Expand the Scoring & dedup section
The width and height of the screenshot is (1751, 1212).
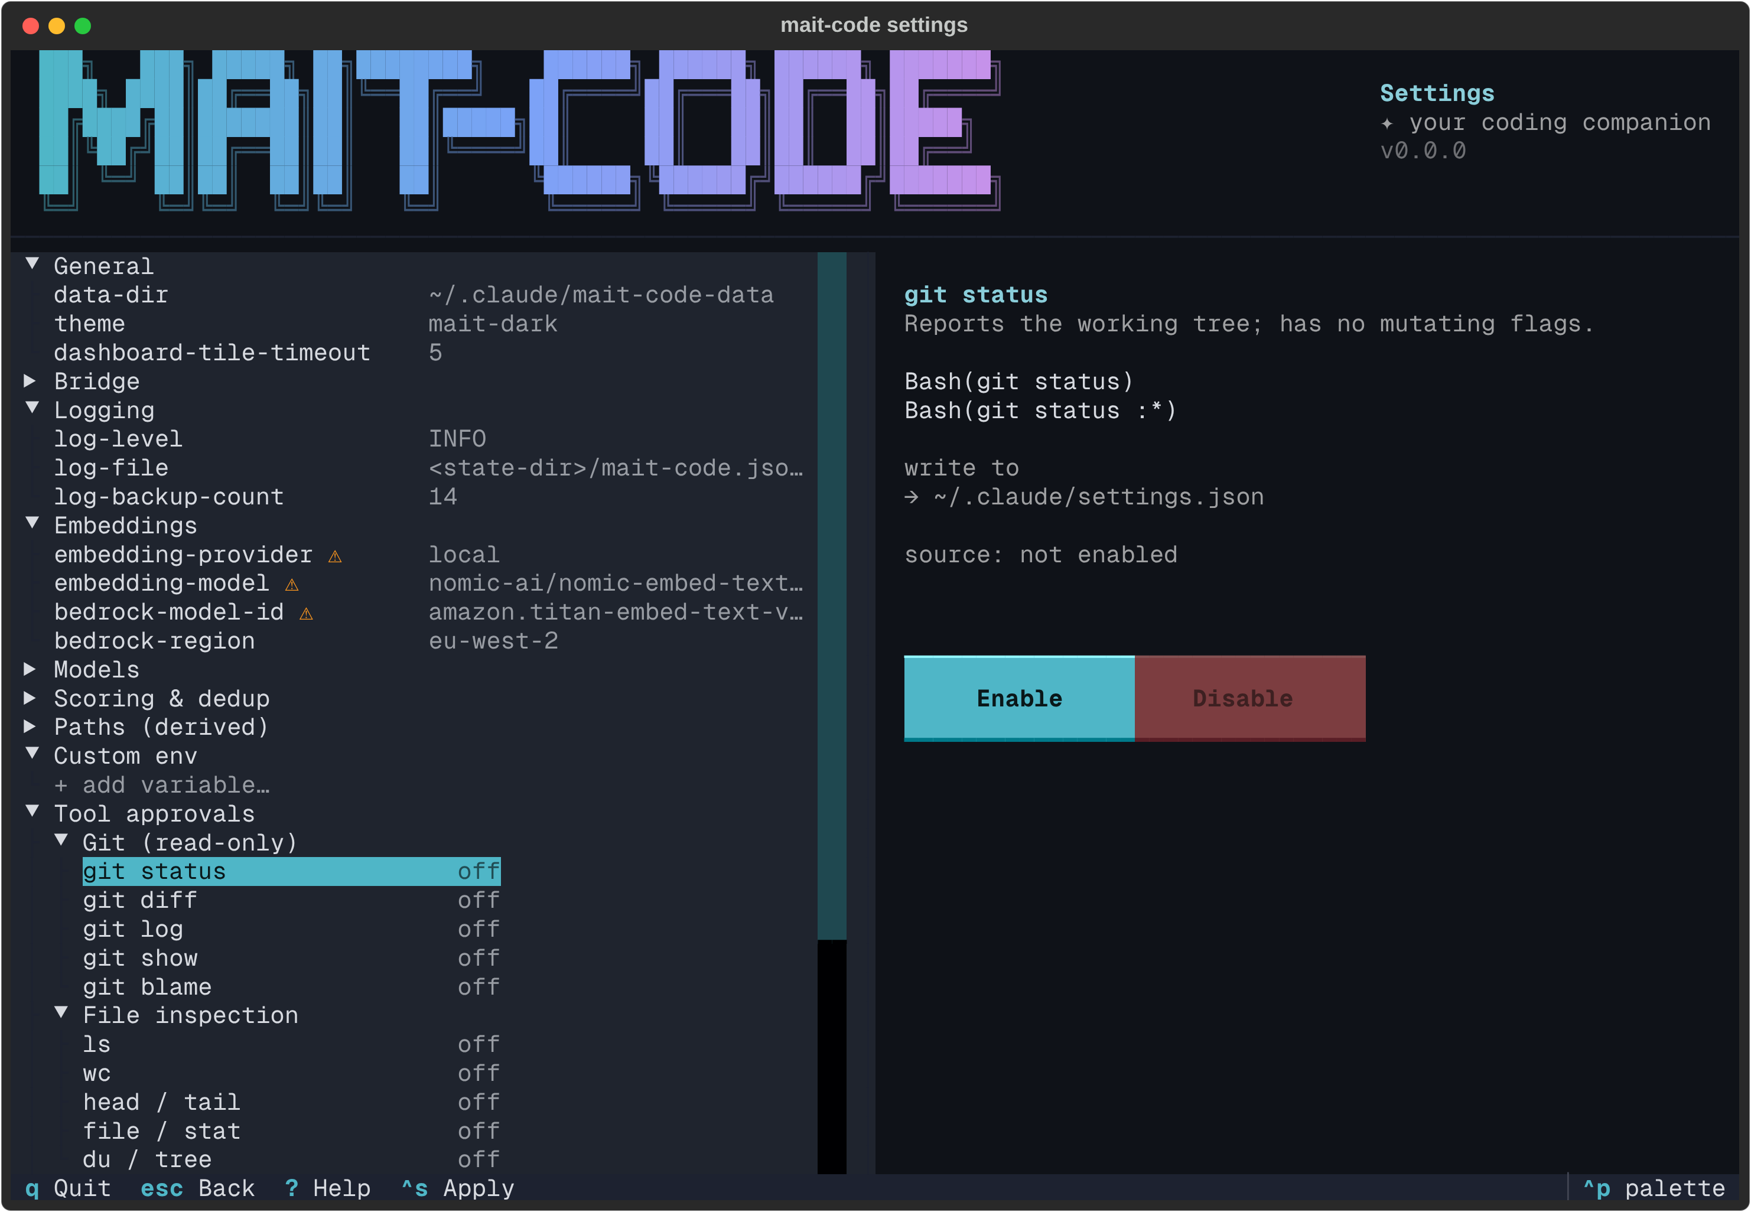click(x=30, y=698)
